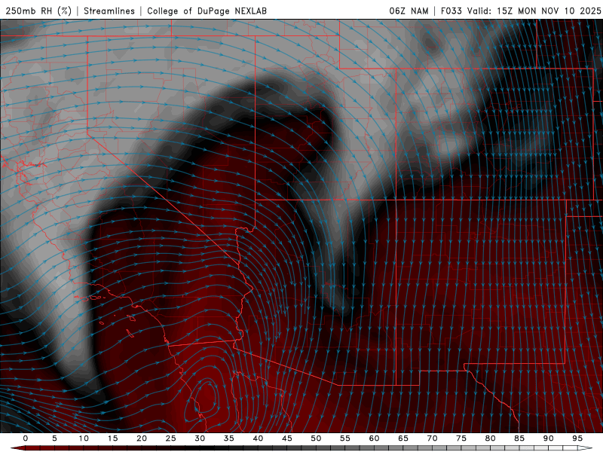The width and height of the screenshot is (603, 452).
Task: Click the 70 value on color scale
Action: (432, 438)
